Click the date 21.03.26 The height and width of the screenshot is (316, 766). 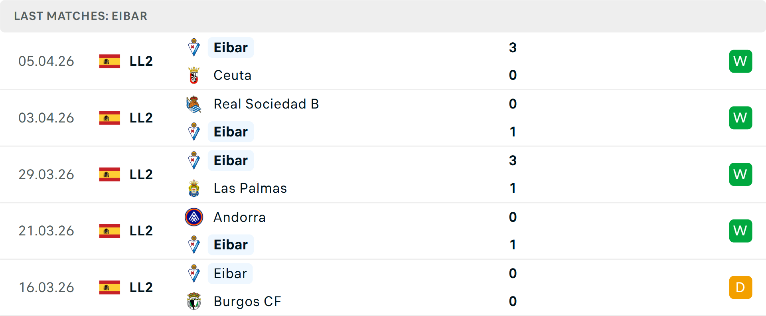click(x=46, y=231)
